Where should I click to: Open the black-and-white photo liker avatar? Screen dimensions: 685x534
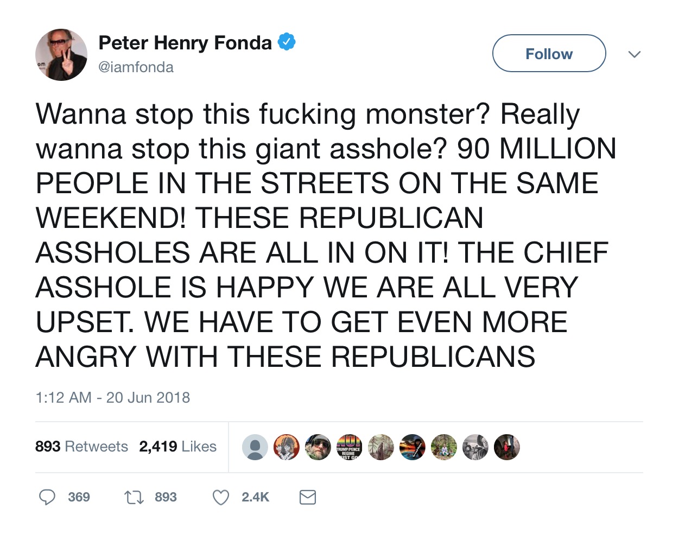coord(475,447)
